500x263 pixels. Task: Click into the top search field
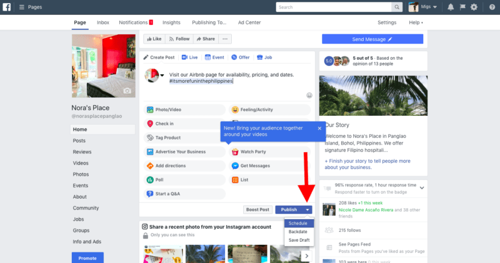334,7
